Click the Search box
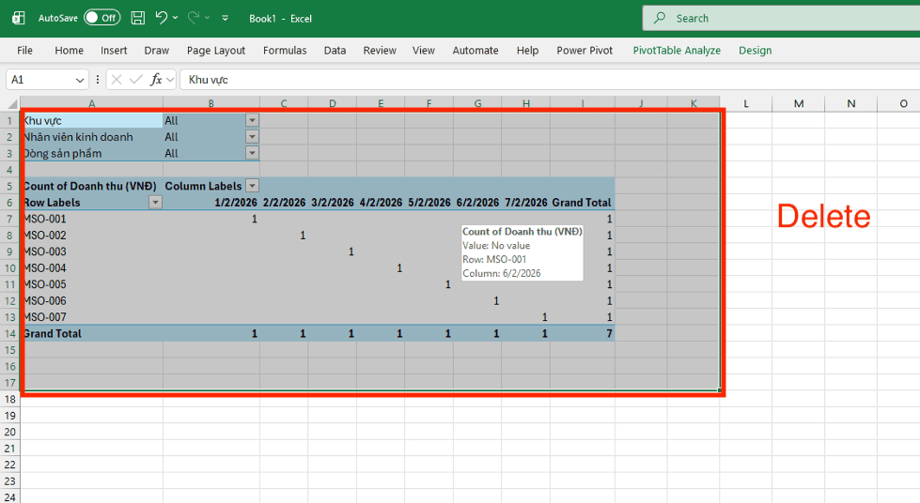This screenshot has height=503, width=920. coord(781,18)
